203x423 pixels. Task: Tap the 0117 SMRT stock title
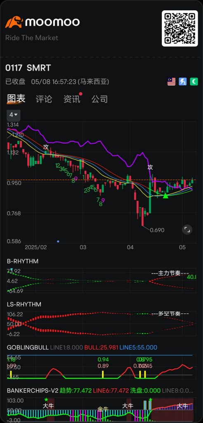28,68
